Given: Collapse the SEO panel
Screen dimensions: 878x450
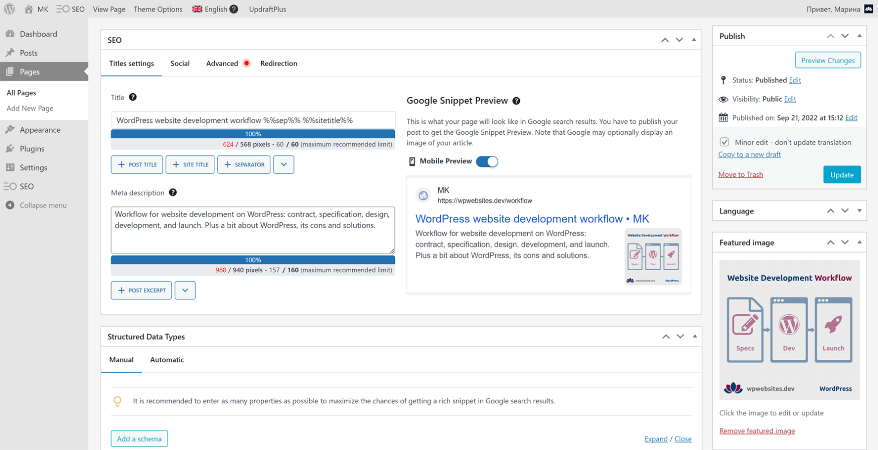Looking at the screenshot, I should (x=694, y=40).
